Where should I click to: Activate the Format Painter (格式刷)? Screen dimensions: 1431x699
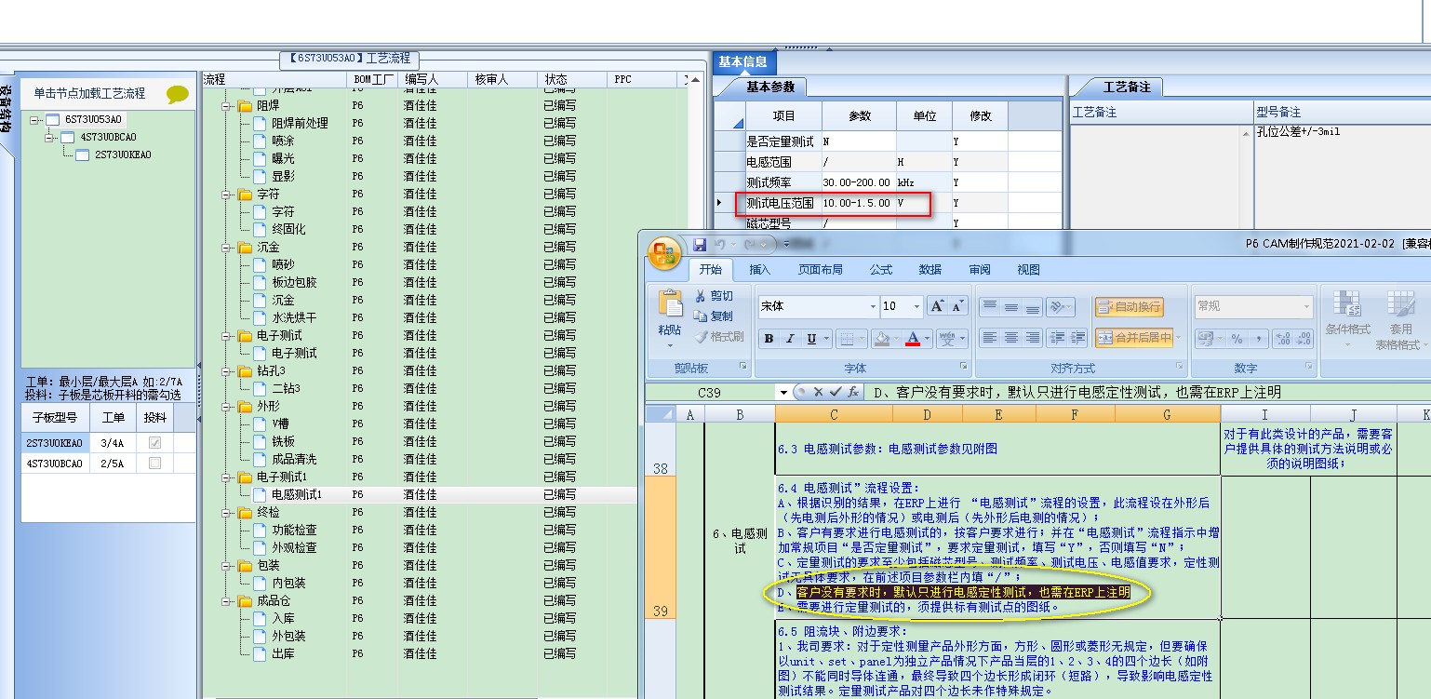(x=719, y=337)
